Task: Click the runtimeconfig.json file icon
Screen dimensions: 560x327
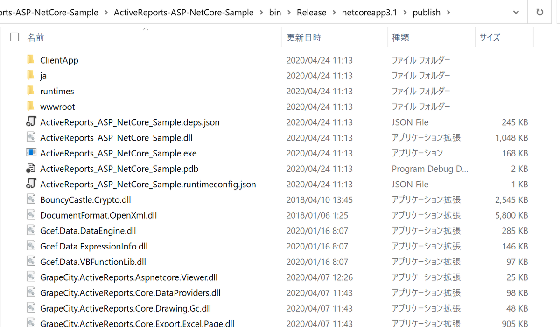Action: (x=31, y=184)
